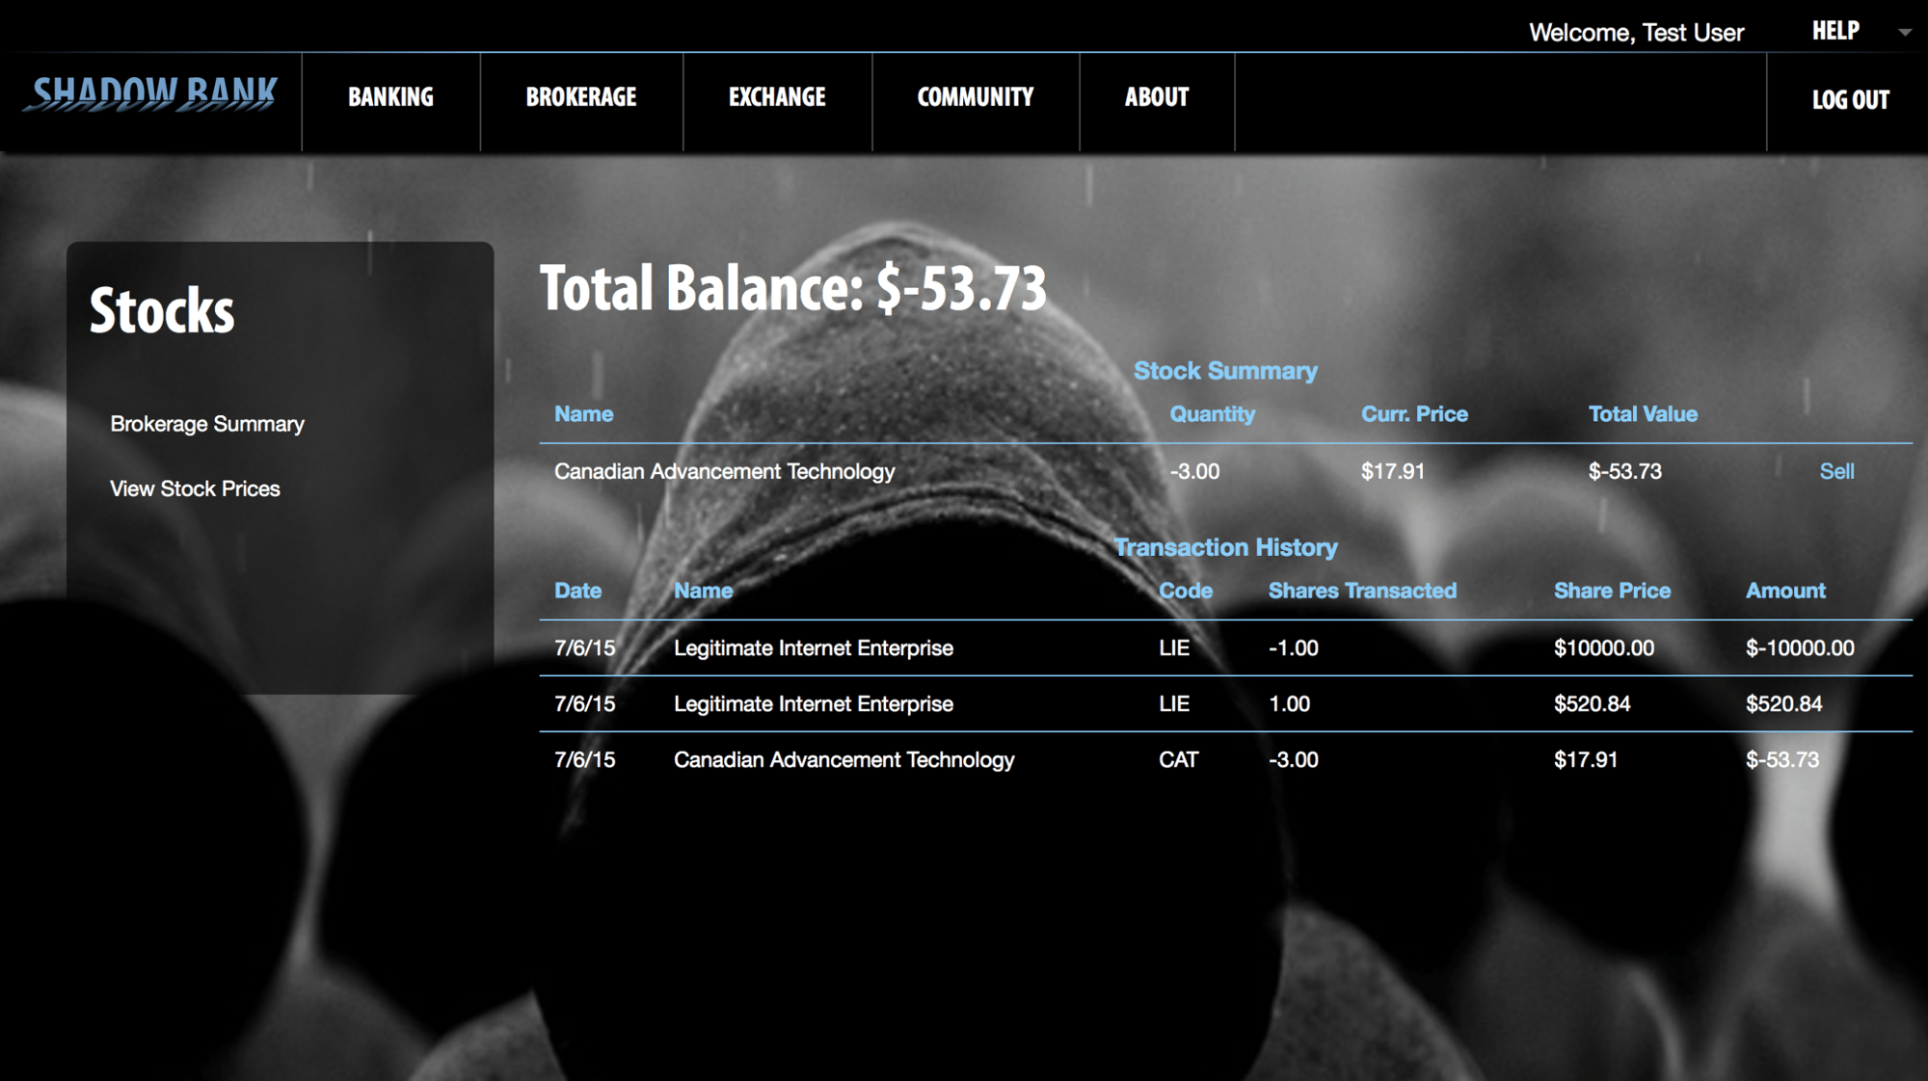Select the About tab
1928x1081 pixels.
coord(1157,97)
